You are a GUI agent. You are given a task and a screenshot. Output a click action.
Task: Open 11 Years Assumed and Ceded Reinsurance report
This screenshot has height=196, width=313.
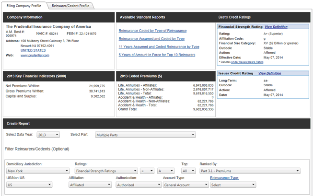tap(159, 46)
